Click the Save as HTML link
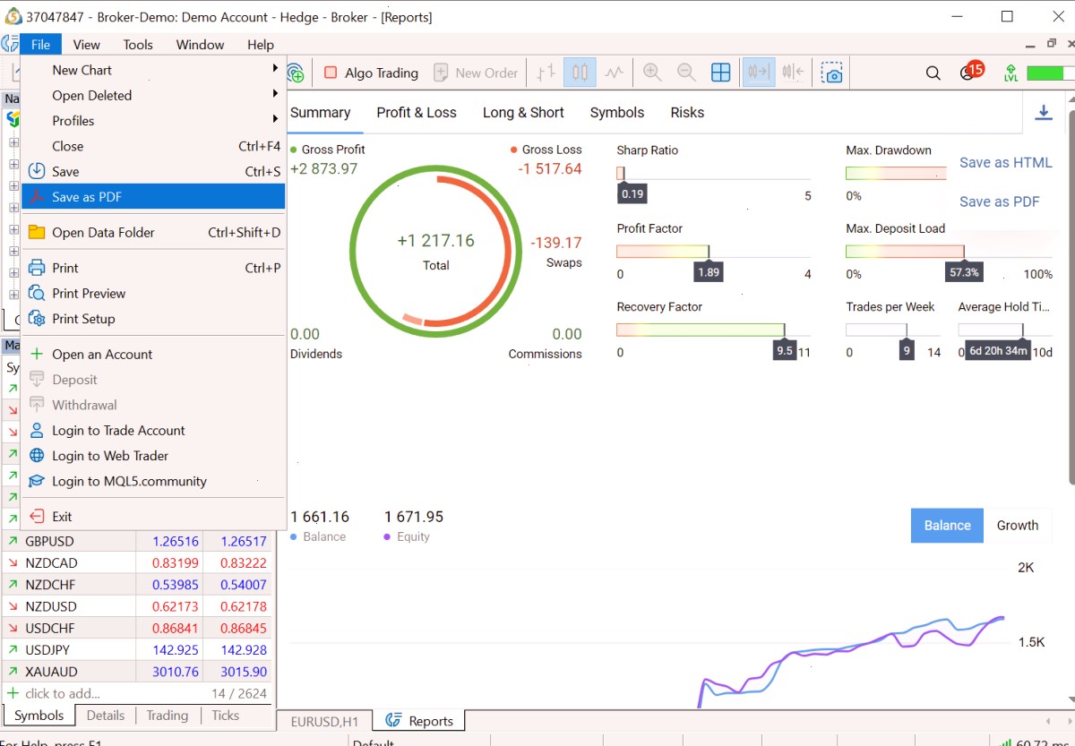 (1005, 162)
